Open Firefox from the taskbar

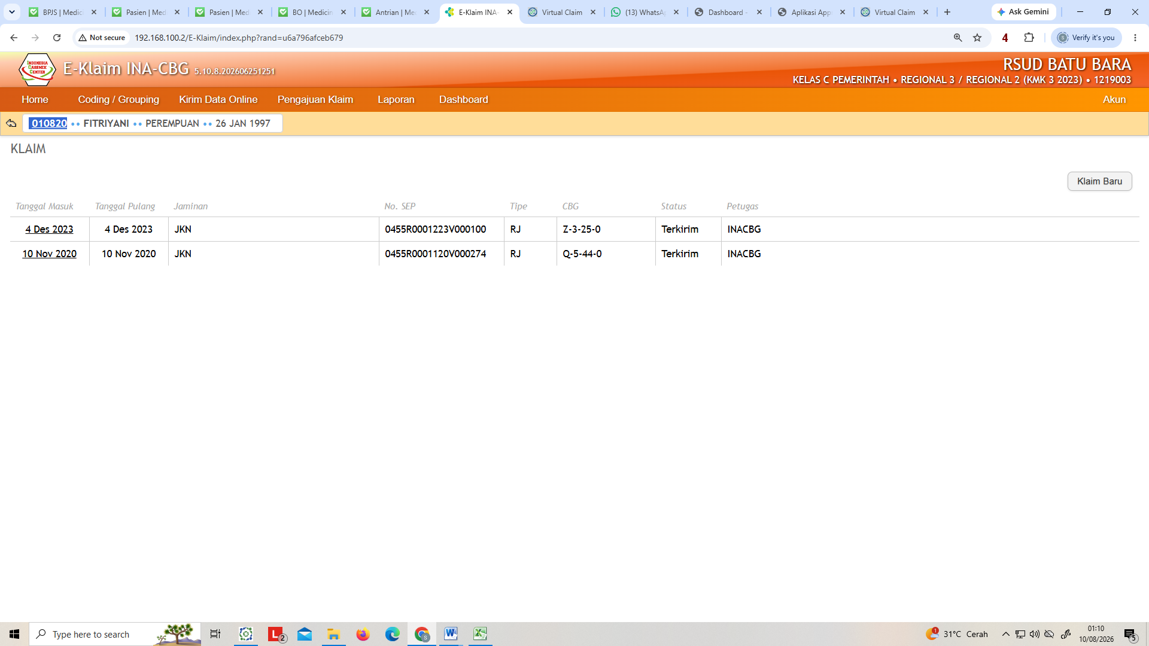(363, 634)
